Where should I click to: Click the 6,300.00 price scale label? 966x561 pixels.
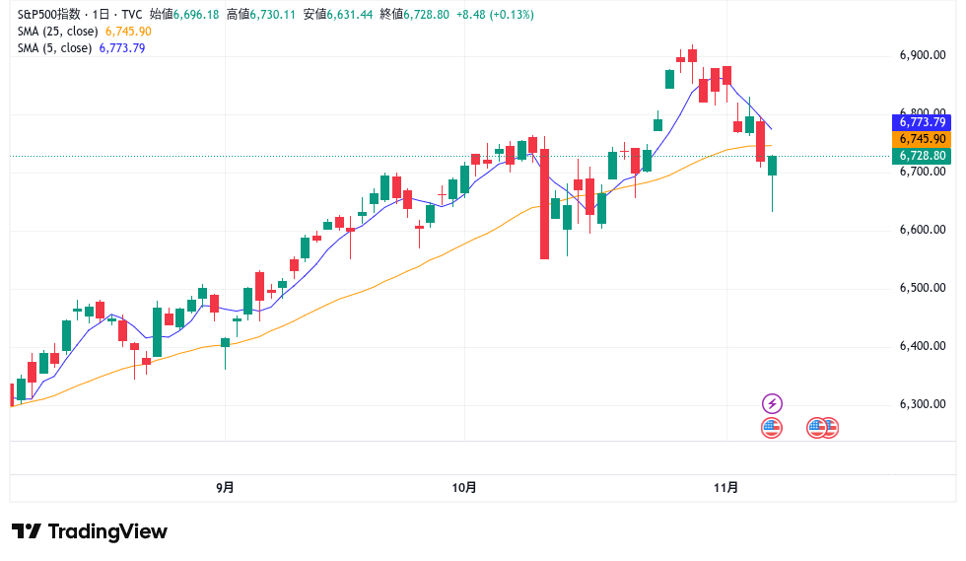pos(923,404)
